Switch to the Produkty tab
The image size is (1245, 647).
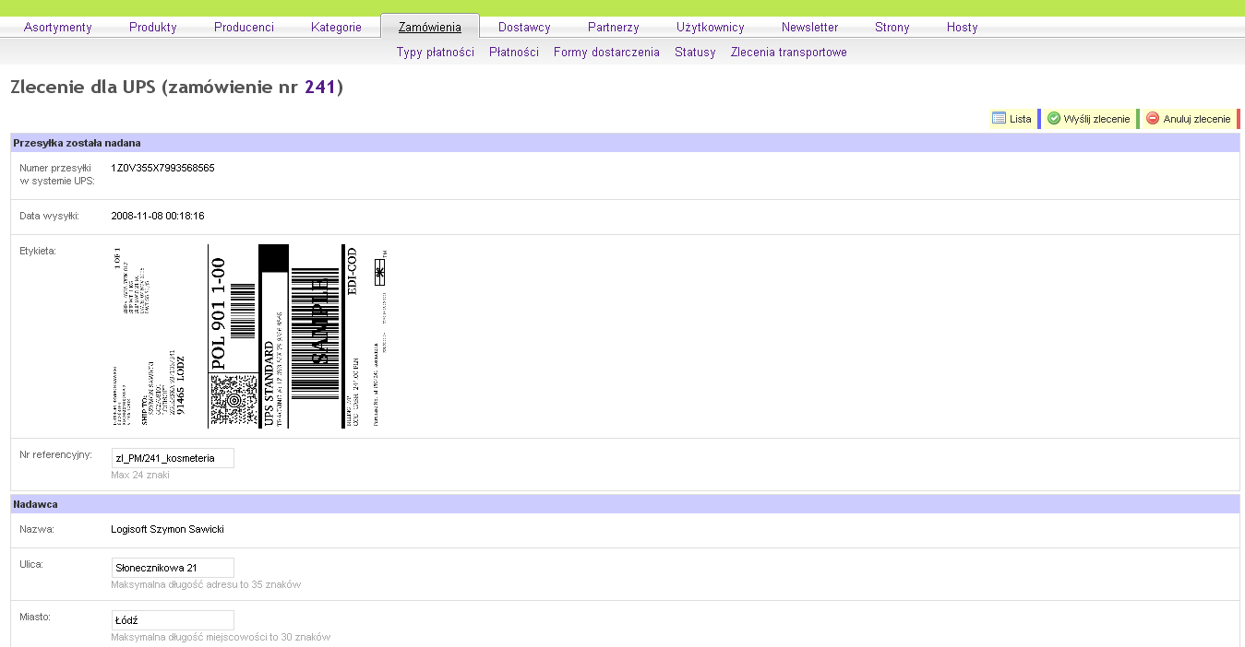pos(153,28)
